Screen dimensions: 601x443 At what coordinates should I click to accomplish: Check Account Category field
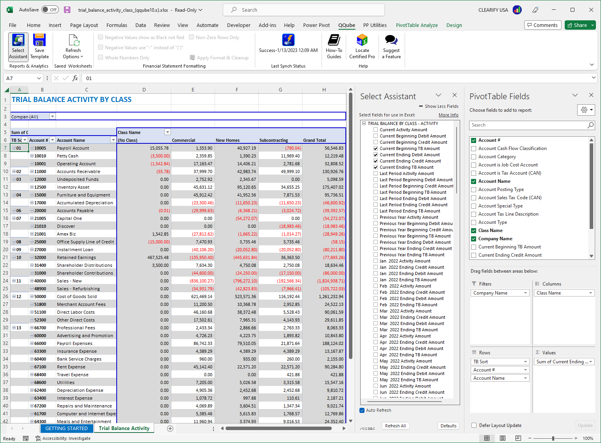[473, 157]
